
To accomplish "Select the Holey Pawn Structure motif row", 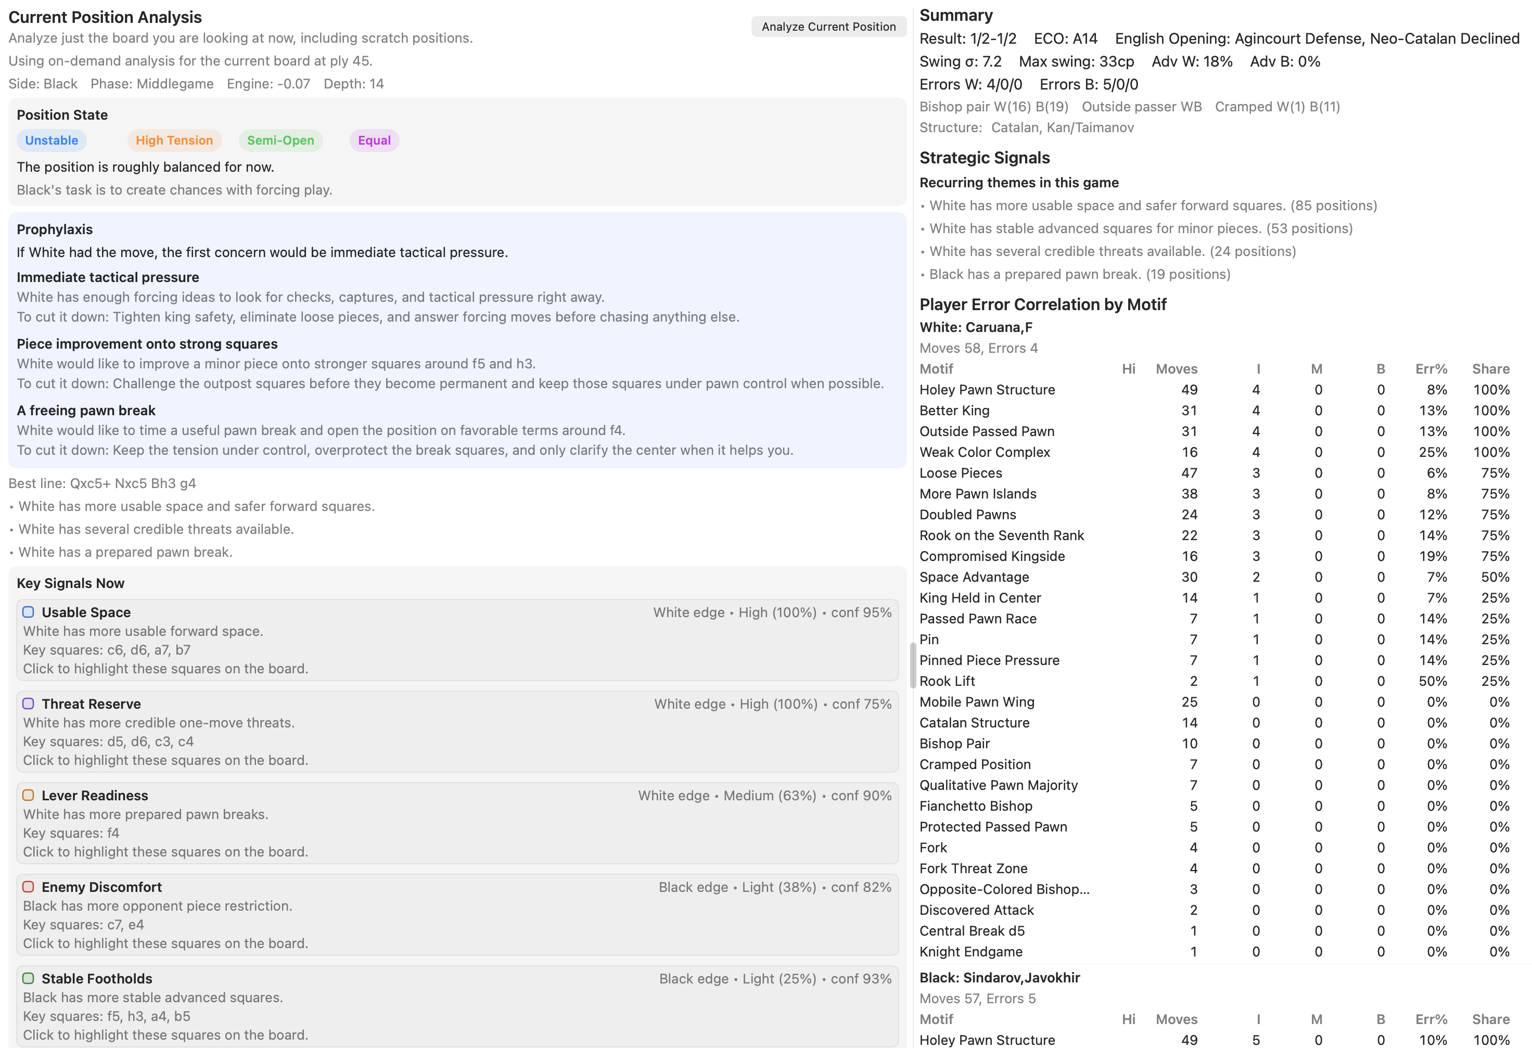I will [x=987, y=390].
